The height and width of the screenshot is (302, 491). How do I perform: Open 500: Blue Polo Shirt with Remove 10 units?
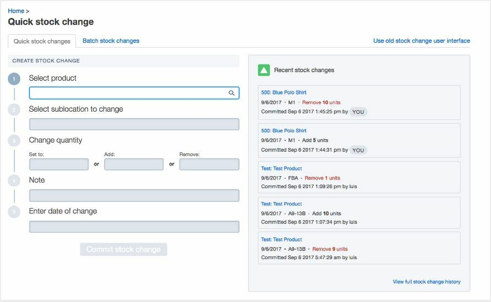[283, 92]
